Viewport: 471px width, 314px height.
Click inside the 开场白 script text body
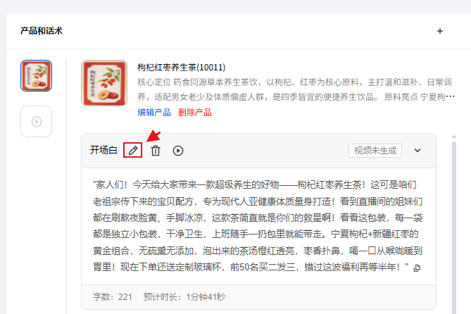tap(258, 226)
